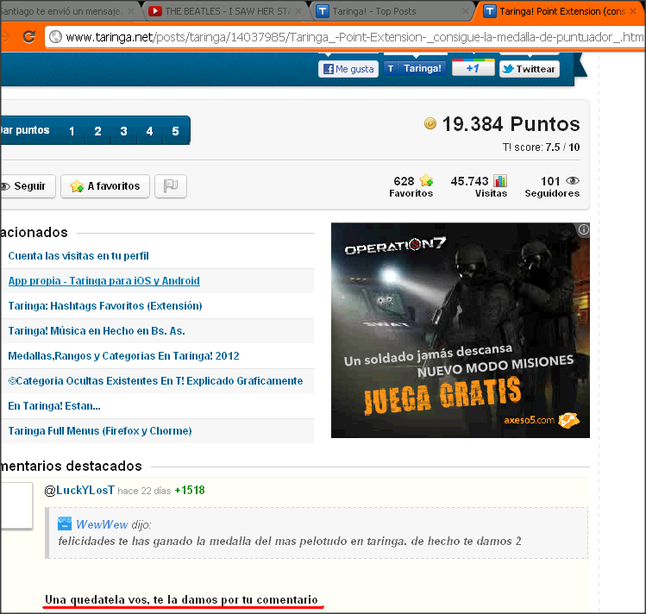646x614 pixels.
Task: Click the Seguir button
Action: 28,186
